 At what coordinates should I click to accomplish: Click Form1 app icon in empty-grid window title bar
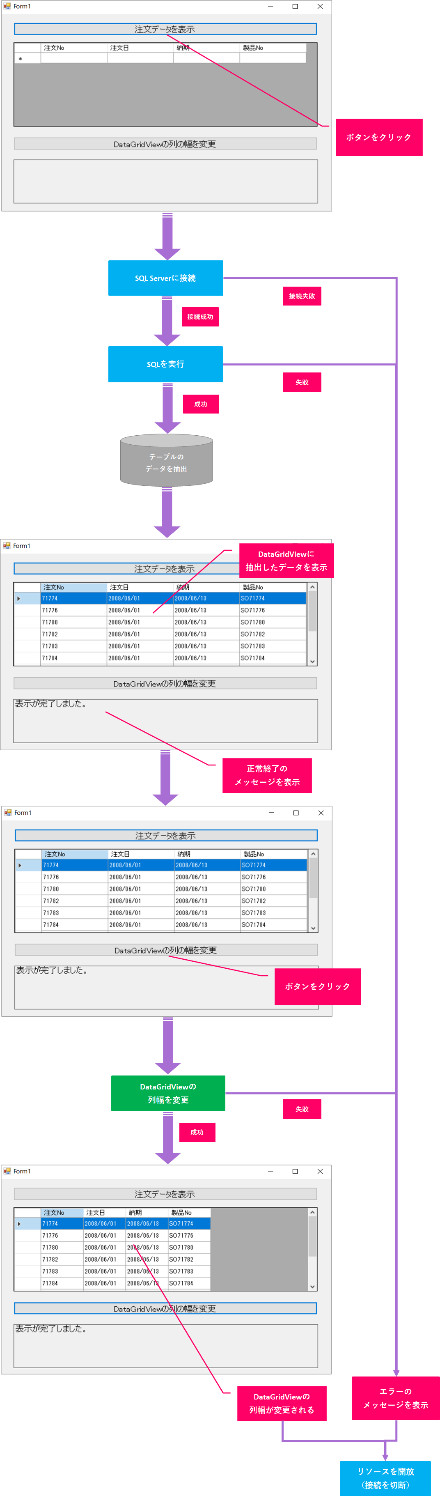(7, 7)
